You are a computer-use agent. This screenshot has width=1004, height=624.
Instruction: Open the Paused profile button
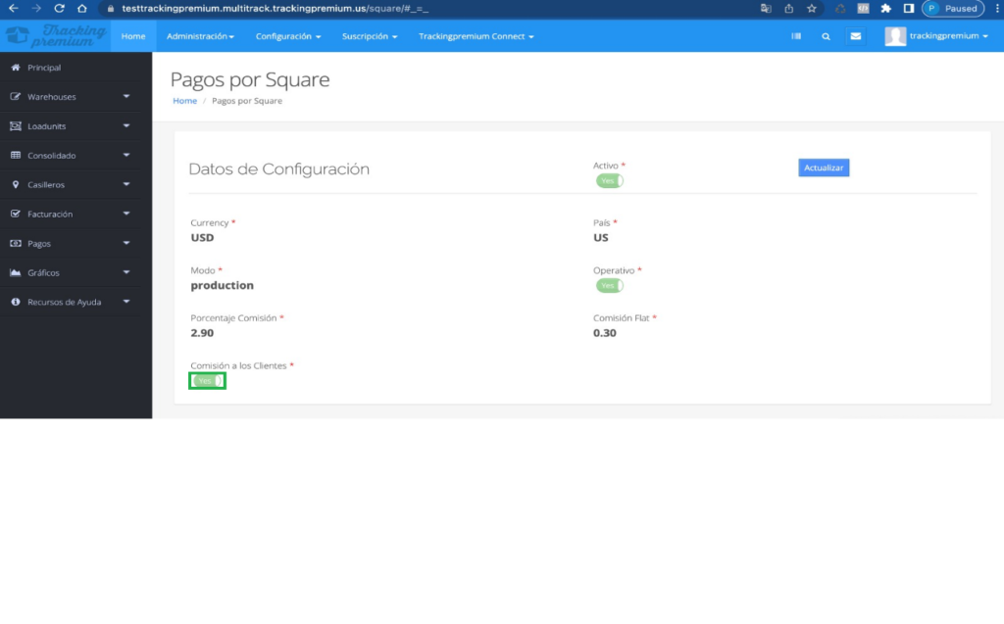pos(953,8)
